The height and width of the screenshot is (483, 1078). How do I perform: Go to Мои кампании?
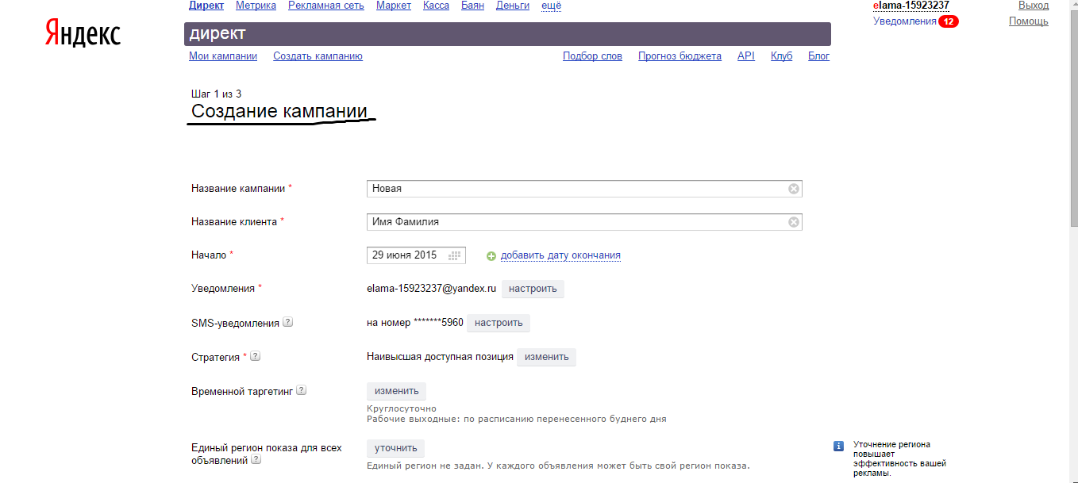point(223,56)
